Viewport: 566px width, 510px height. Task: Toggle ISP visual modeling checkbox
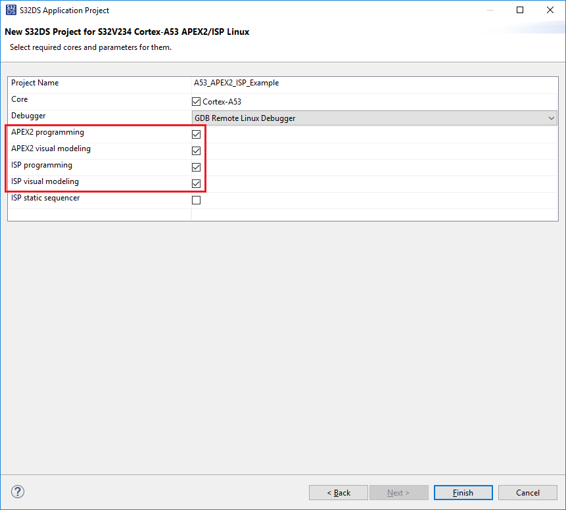pos(196,183)
